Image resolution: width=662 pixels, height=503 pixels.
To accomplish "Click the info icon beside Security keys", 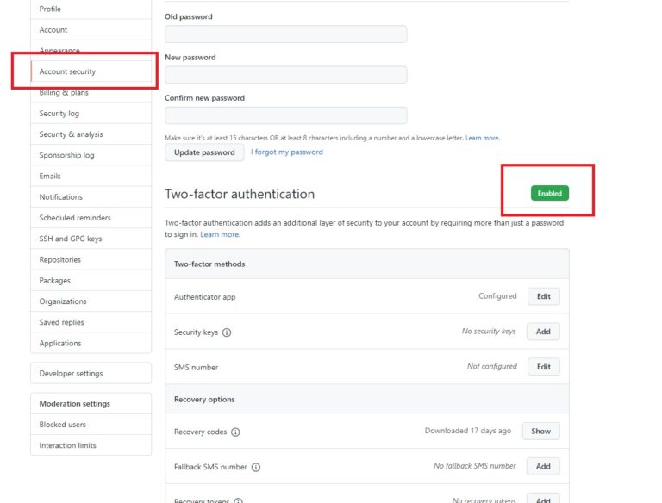I will (228, 332).
